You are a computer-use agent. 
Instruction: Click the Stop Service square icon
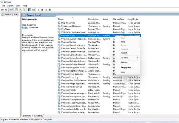coord(43,10)
